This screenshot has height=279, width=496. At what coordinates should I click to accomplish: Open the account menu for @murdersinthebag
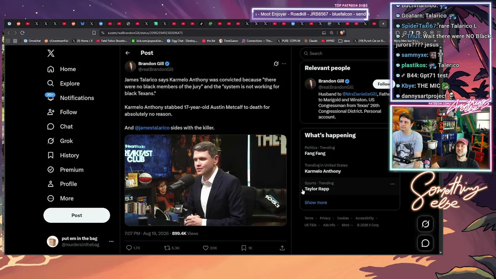coord(111,241)
